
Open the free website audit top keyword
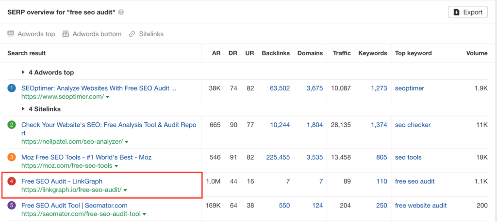coord(421,206)
